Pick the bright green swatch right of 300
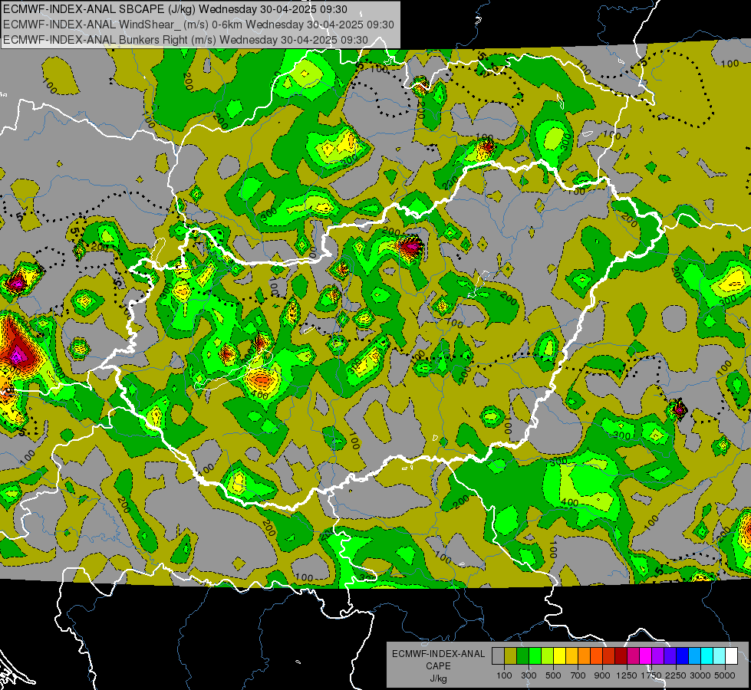 535,655
